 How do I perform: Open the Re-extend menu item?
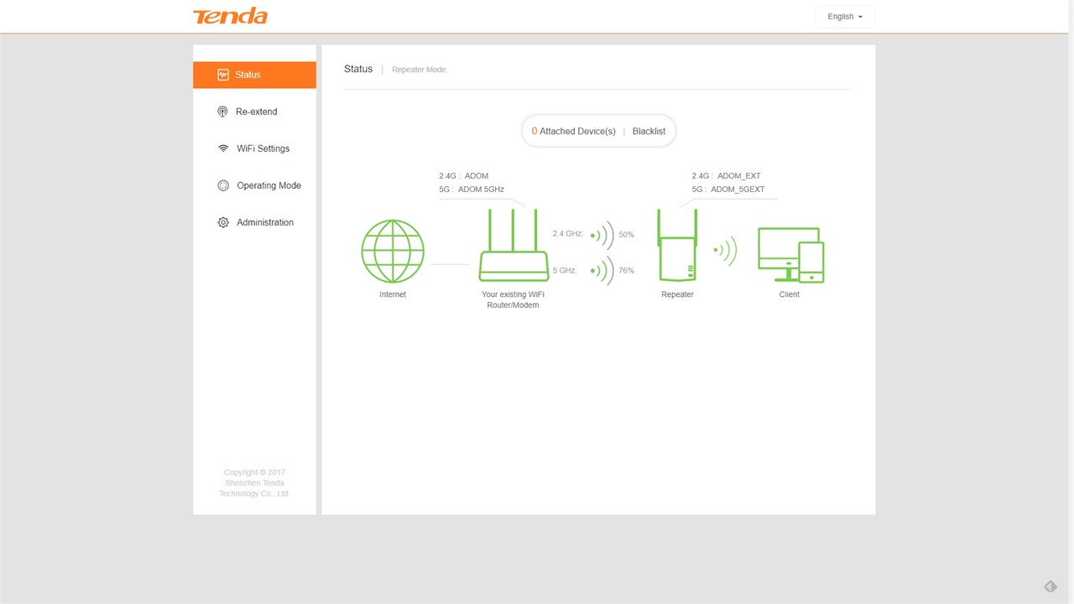[256, 112]
